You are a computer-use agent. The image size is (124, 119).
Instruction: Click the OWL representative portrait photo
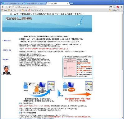click(7, 70)
